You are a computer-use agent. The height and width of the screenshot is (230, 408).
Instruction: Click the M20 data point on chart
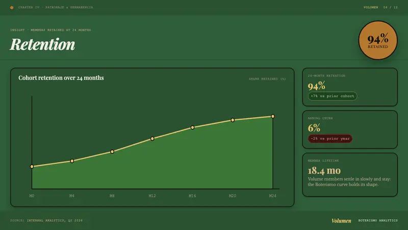[x=233, y=120]
